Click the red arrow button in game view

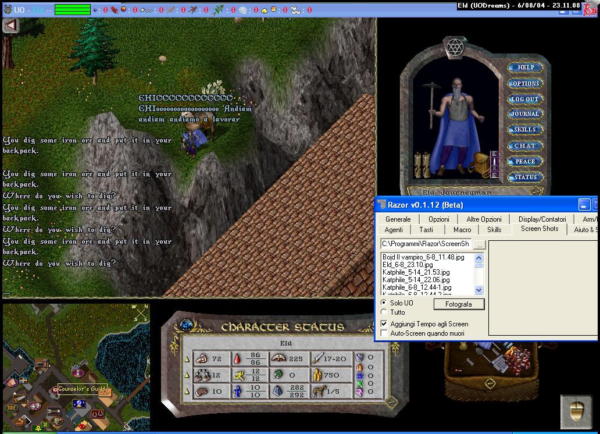click(x=10, y=26)
